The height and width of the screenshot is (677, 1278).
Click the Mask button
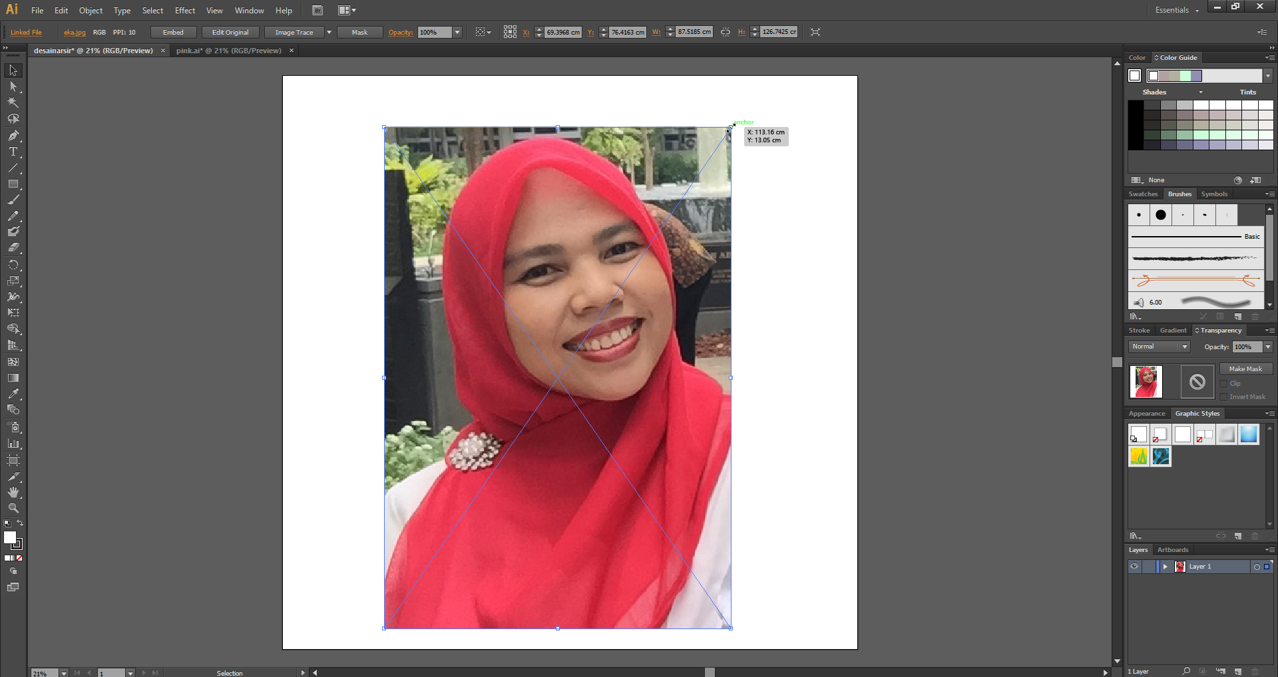point(359,32)
